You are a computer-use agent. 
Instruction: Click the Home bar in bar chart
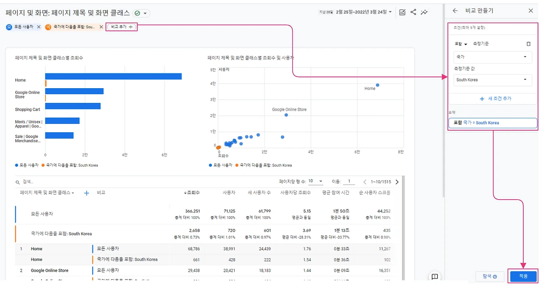pos(113,76)
